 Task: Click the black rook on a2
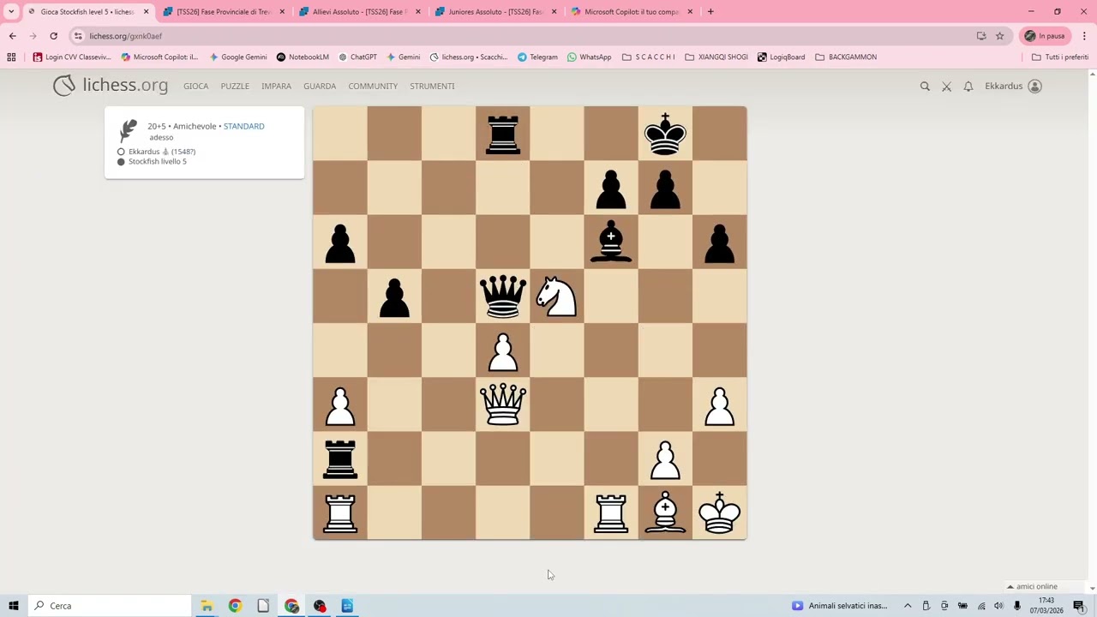coord(340,458)
